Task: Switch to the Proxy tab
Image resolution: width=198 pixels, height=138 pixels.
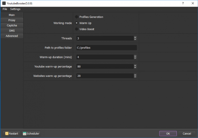Action: [12, 20]
